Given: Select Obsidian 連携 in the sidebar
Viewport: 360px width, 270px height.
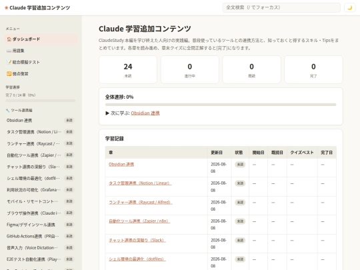Looking at the screenshot, I should coord(41,120).
